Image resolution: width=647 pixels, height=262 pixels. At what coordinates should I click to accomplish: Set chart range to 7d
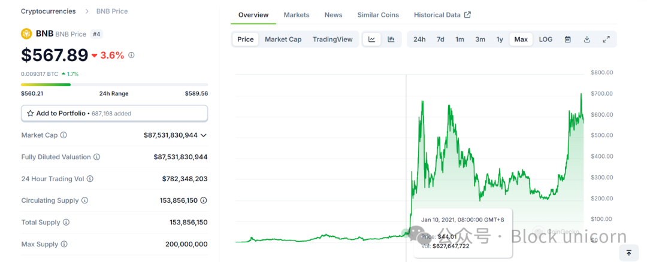[440, 39]
